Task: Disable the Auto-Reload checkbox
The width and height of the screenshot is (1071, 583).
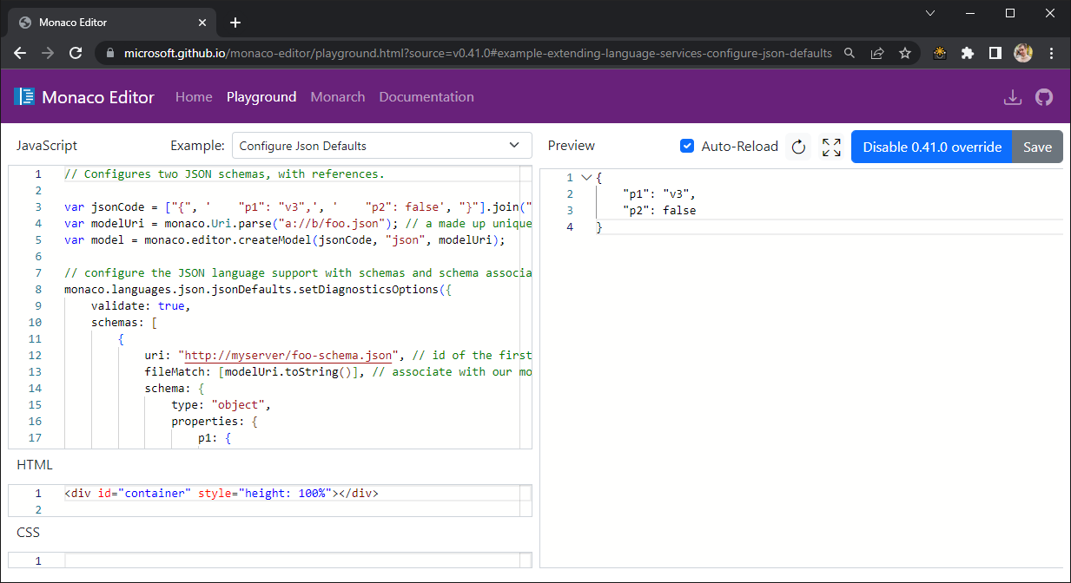Action: (687, 146)
